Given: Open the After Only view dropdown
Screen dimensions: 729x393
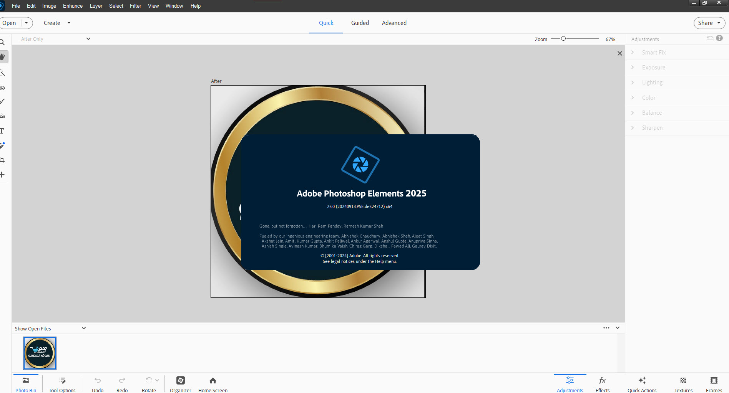Looking at the screenshot, I should [x=56, y=39].
